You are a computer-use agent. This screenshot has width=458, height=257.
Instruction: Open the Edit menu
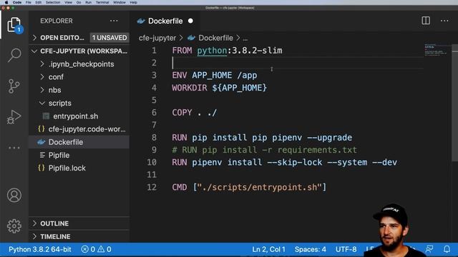[38, 2]
